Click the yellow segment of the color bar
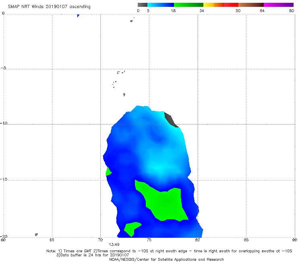 (x=209, y=5)
